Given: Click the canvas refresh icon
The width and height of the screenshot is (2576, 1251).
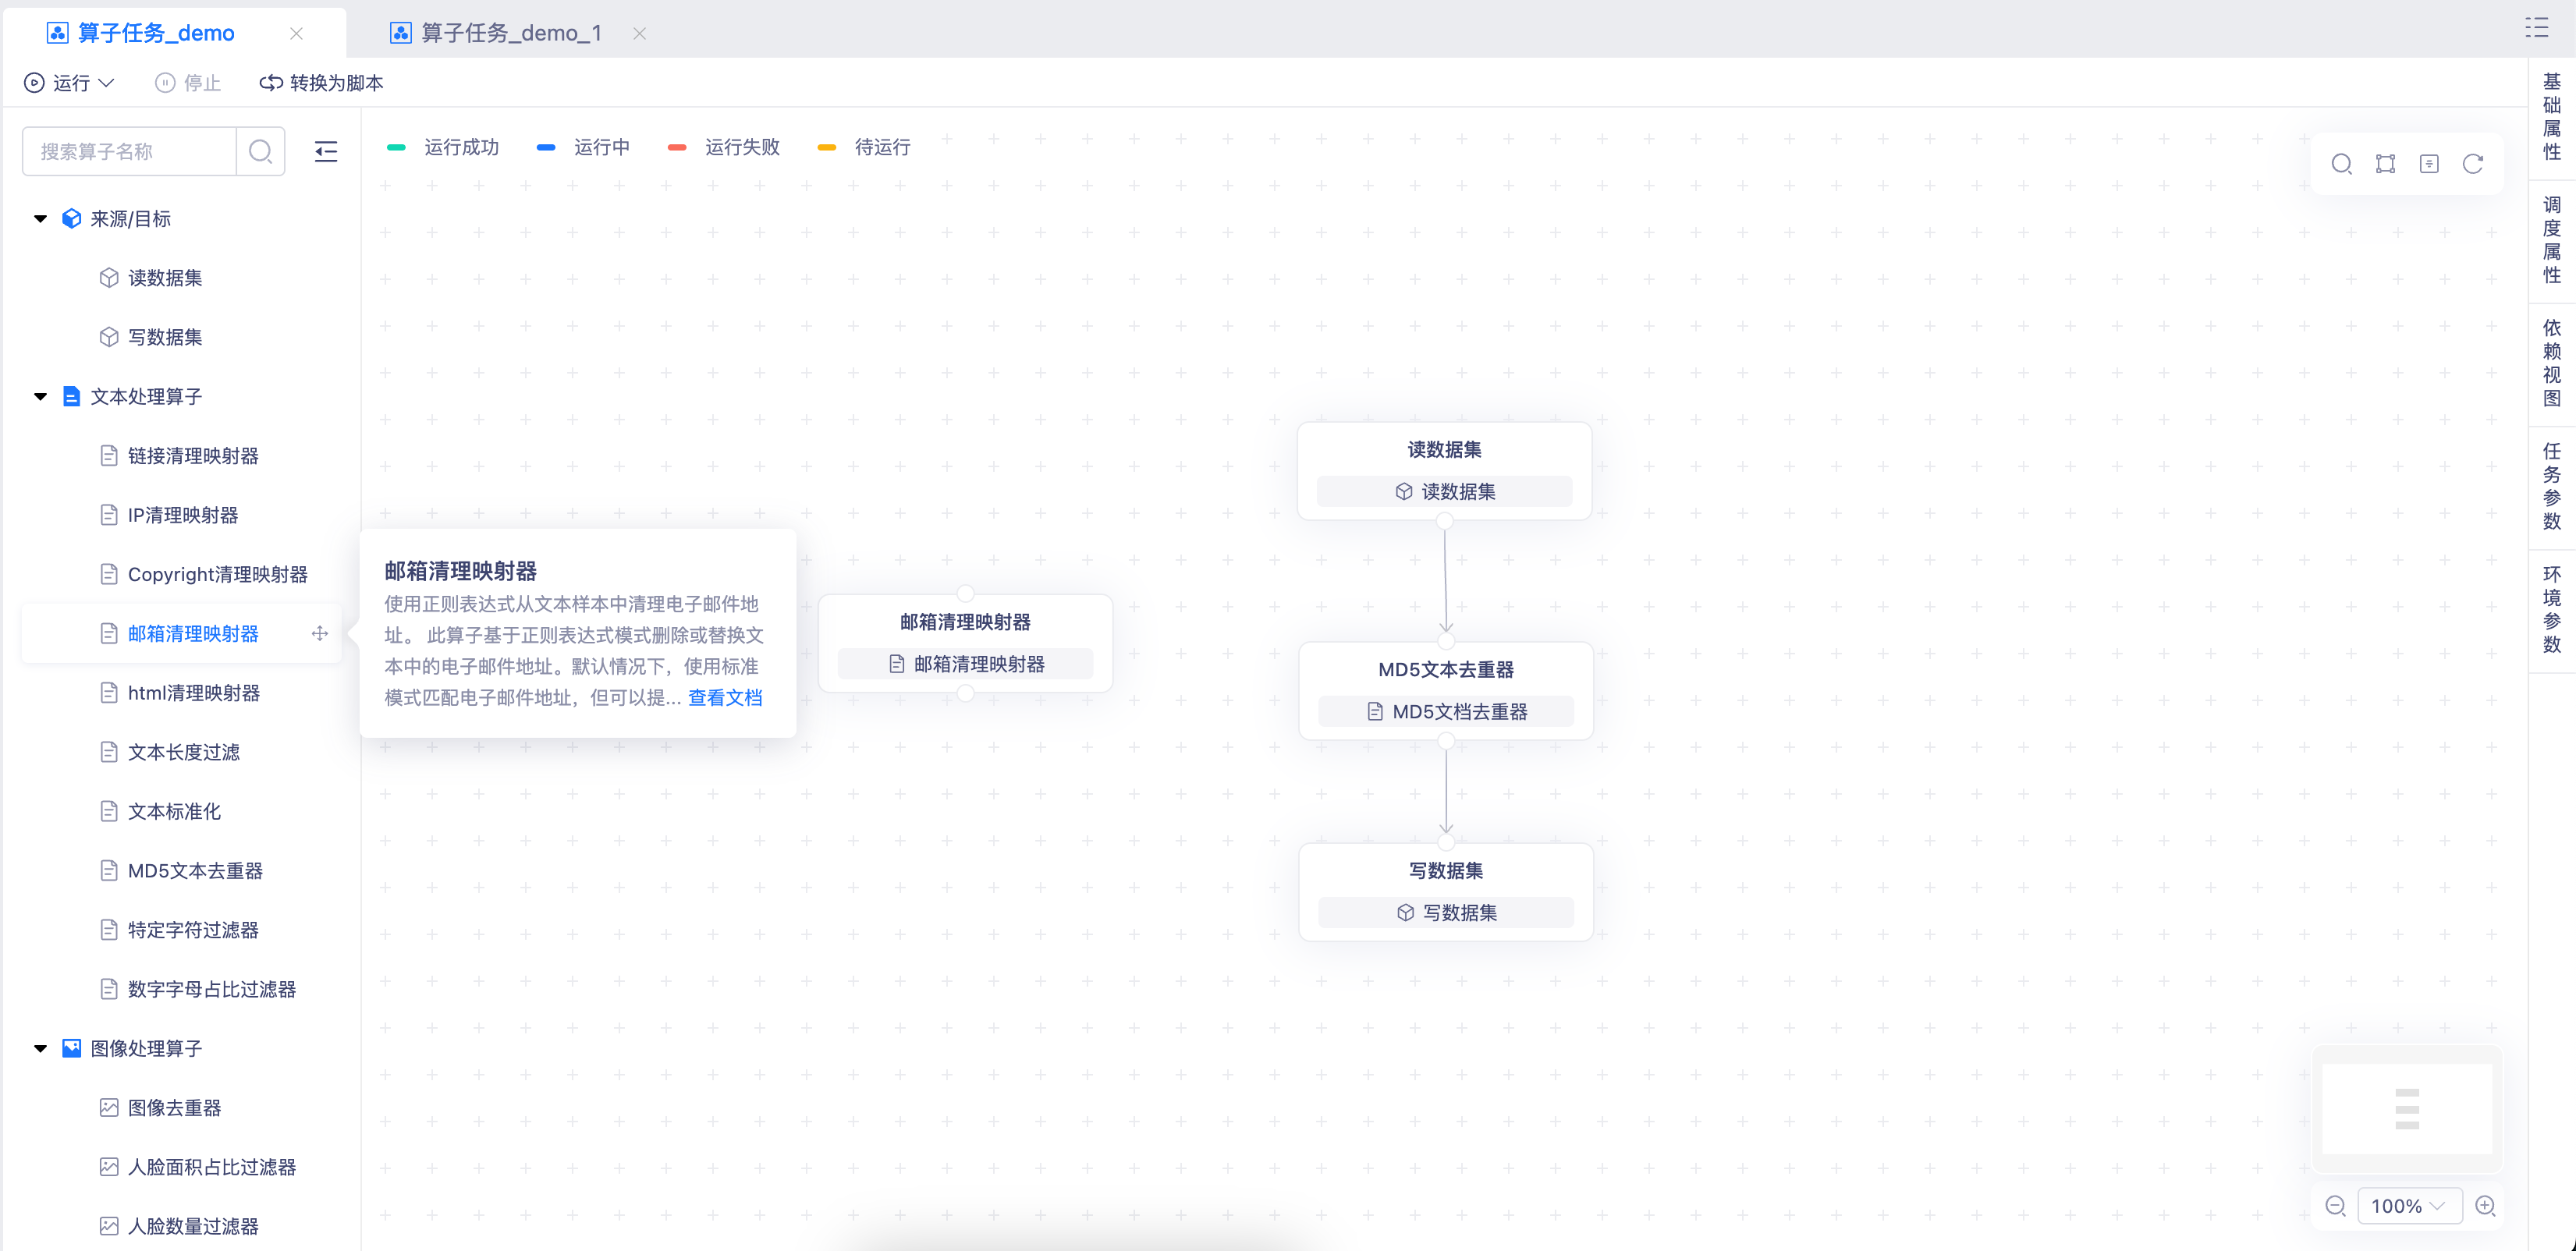Looking at the screenshot, I should click(2473, 164).
